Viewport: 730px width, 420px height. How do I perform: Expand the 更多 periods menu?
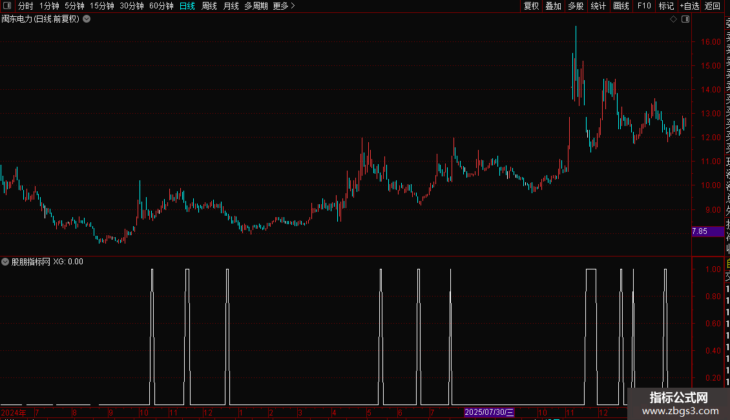[x=284, y=6]
